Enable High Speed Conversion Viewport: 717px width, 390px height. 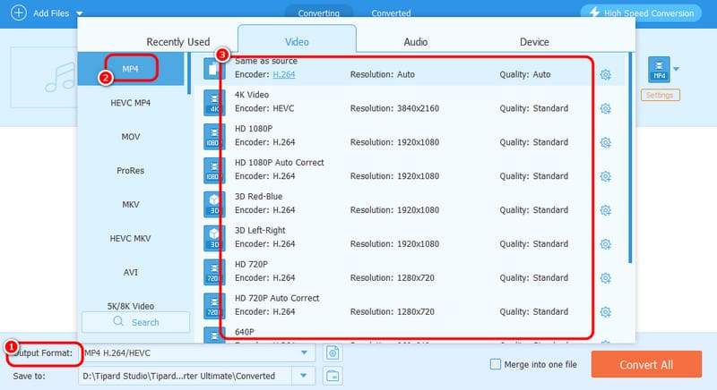[641, 13]
